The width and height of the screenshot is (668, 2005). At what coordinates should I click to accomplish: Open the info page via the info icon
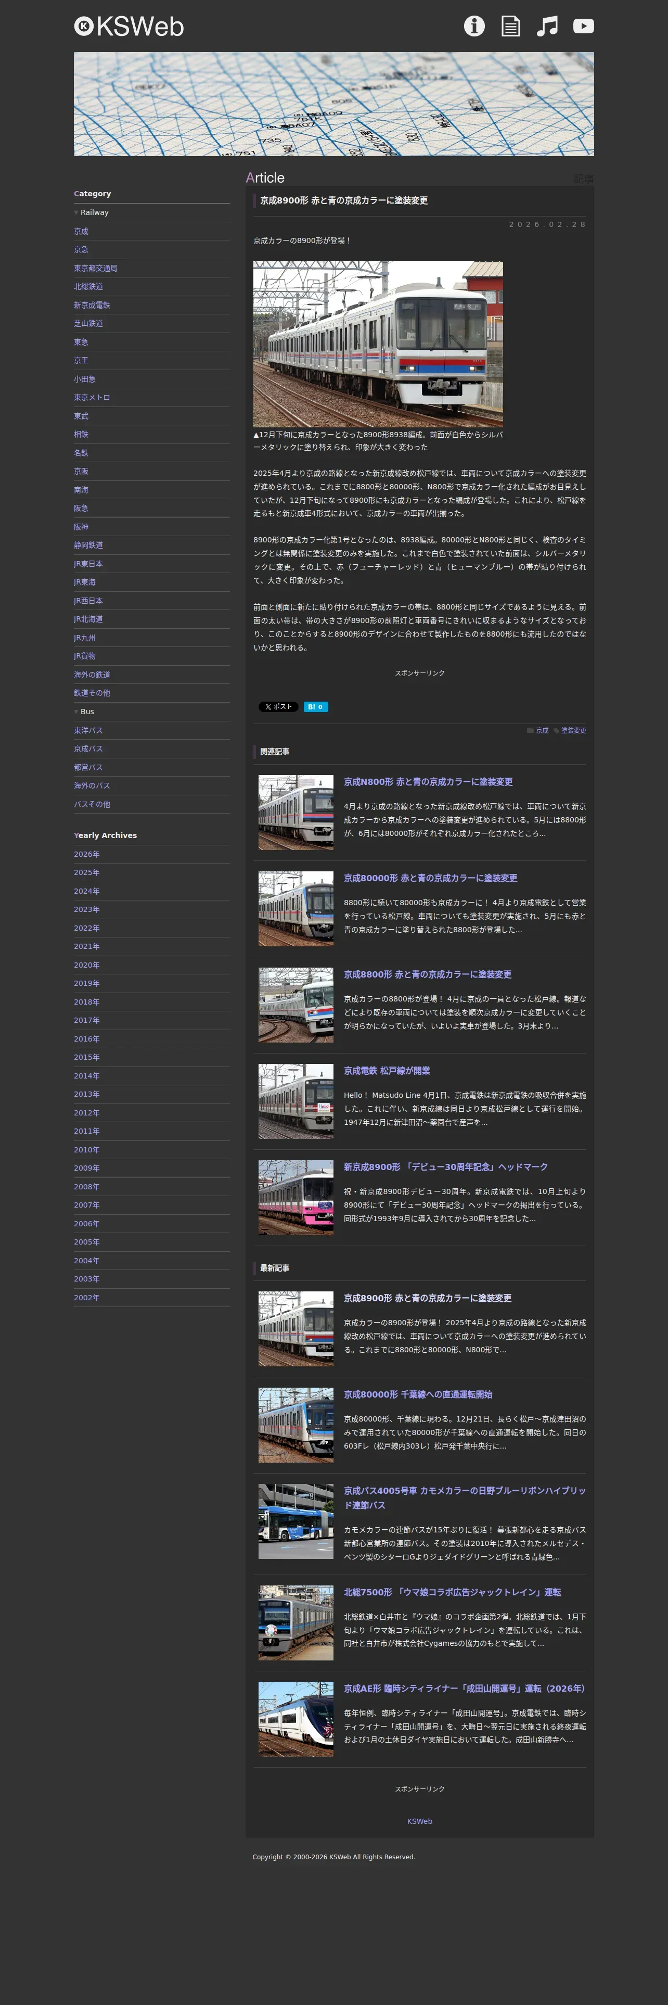[x=474, y=26]
